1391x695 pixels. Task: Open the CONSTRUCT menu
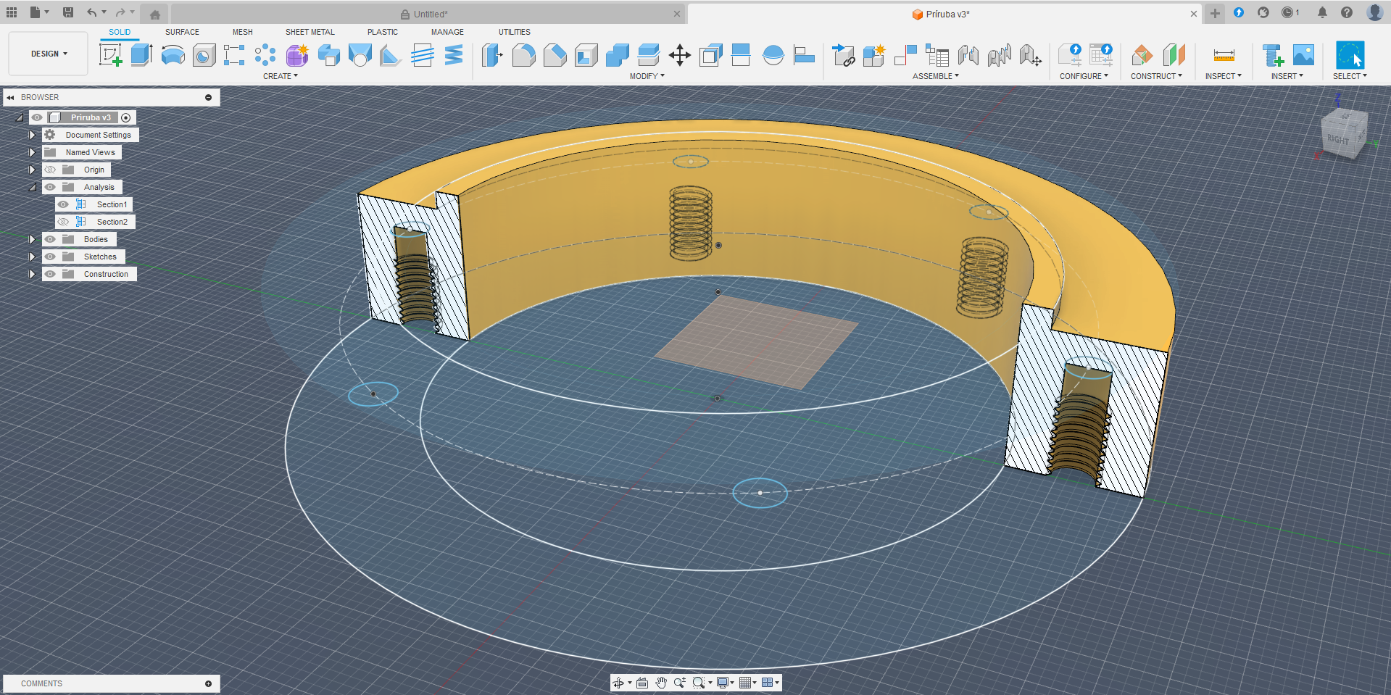point(1155,76)
